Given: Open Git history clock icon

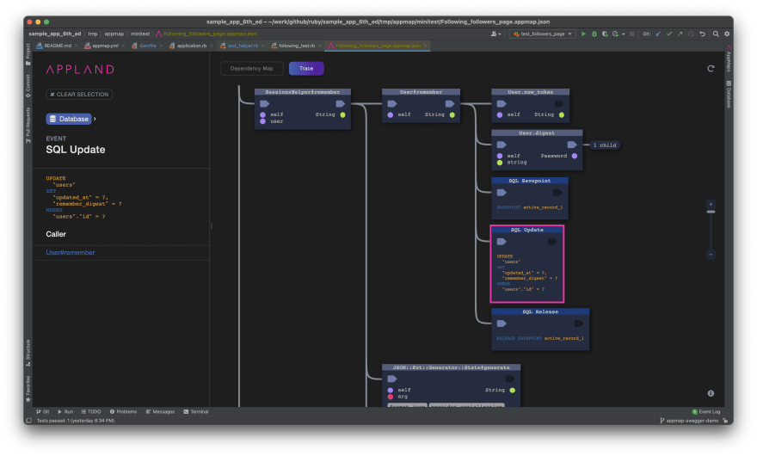Looking at the screenshot, I should pos(691,34).
